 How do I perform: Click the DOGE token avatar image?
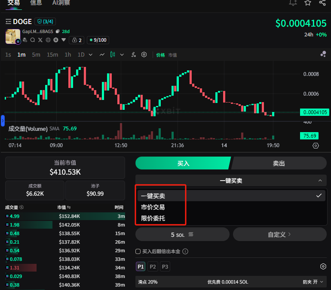(x=12, y=36)
